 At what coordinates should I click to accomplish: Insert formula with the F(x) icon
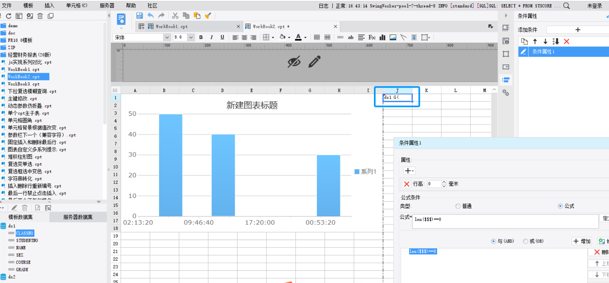pyautogui.click(x=372, y=38)
